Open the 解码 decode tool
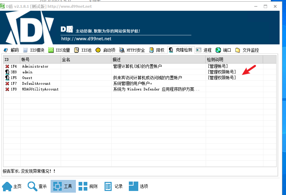This screenshot has width=286, height=195. coord(11,50)
